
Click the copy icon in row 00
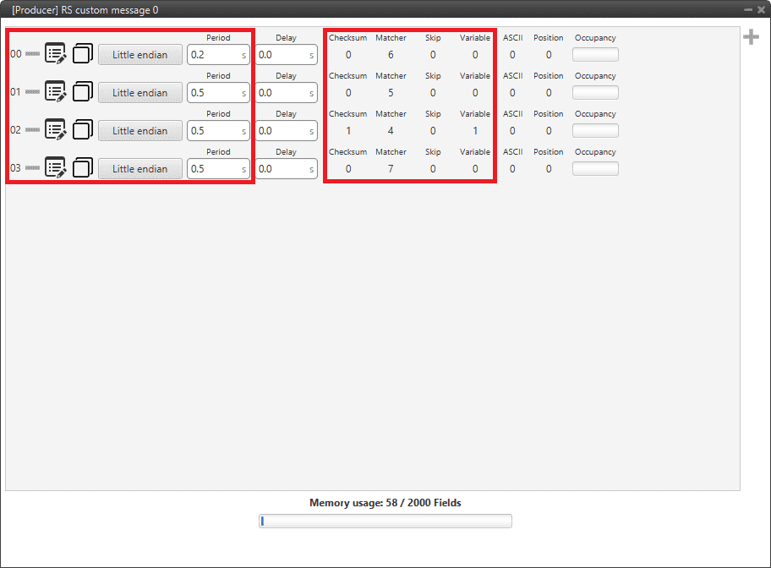83,54
